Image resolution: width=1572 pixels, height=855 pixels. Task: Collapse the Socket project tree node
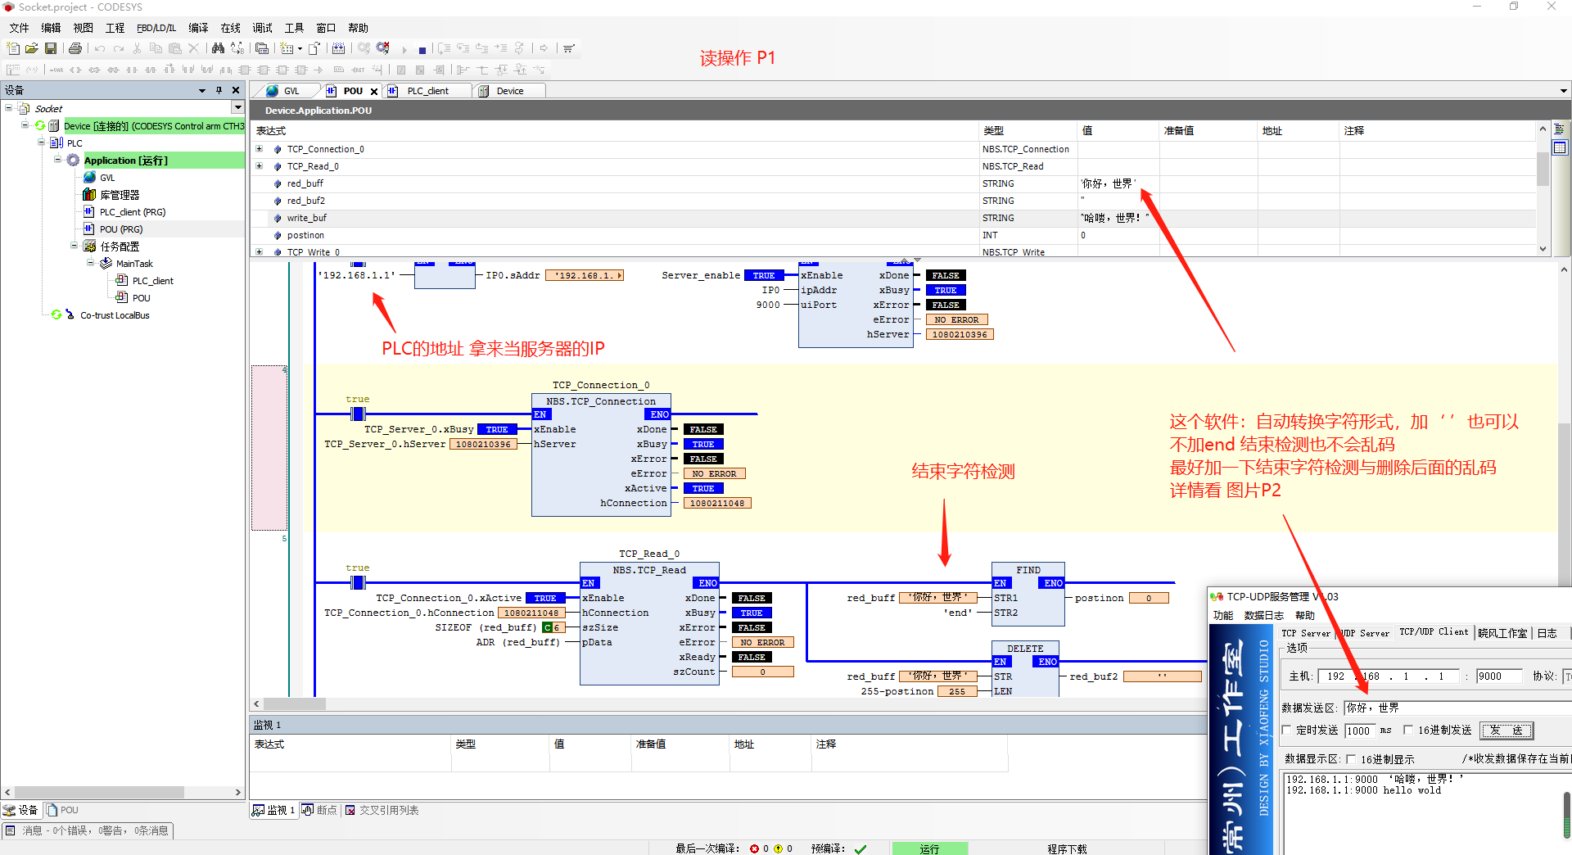coord(9,108)
